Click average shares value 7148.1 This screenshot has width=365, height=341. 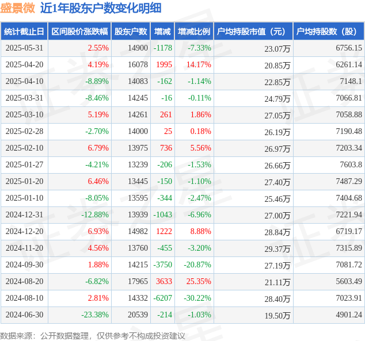tap(351, 81)
